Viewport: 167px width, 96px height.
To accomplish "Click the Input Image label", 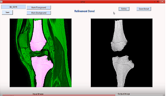I will (38, 94).
